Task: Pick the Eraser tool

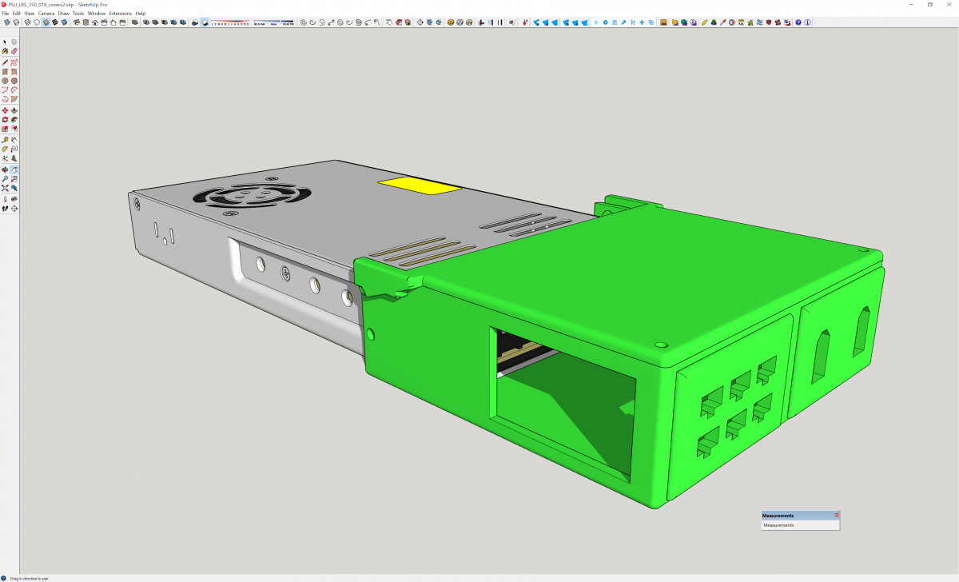Action: point(14,51)
